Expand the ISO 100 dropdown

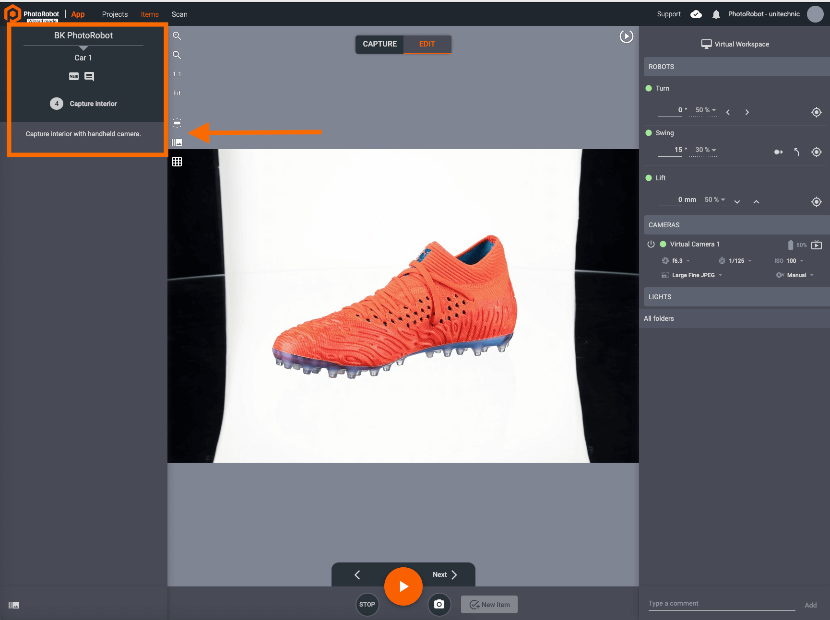tap(789, 261)
